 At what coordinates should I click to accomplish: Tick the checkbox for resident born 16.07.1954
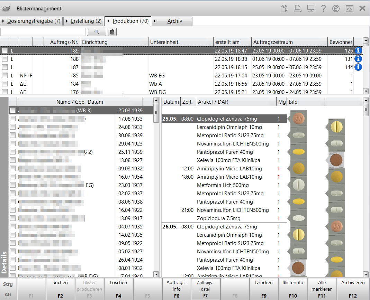pos(13,177)
